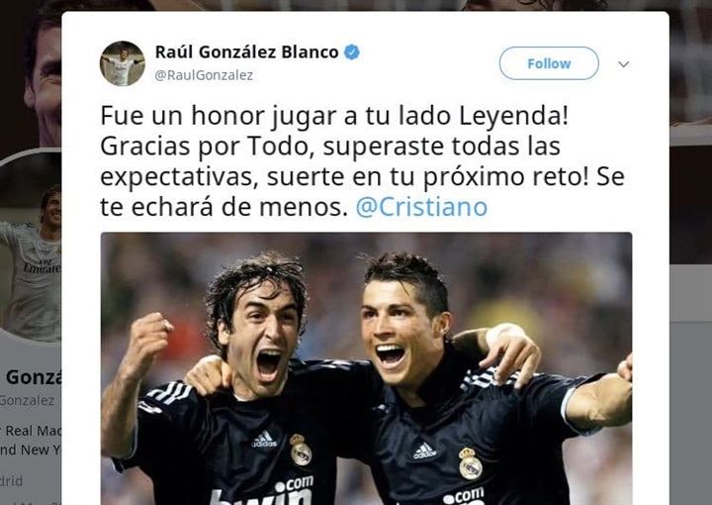Click the partially hidden 'Gonzá' profile name
This screenshot has width=712, height=505.
34,377
